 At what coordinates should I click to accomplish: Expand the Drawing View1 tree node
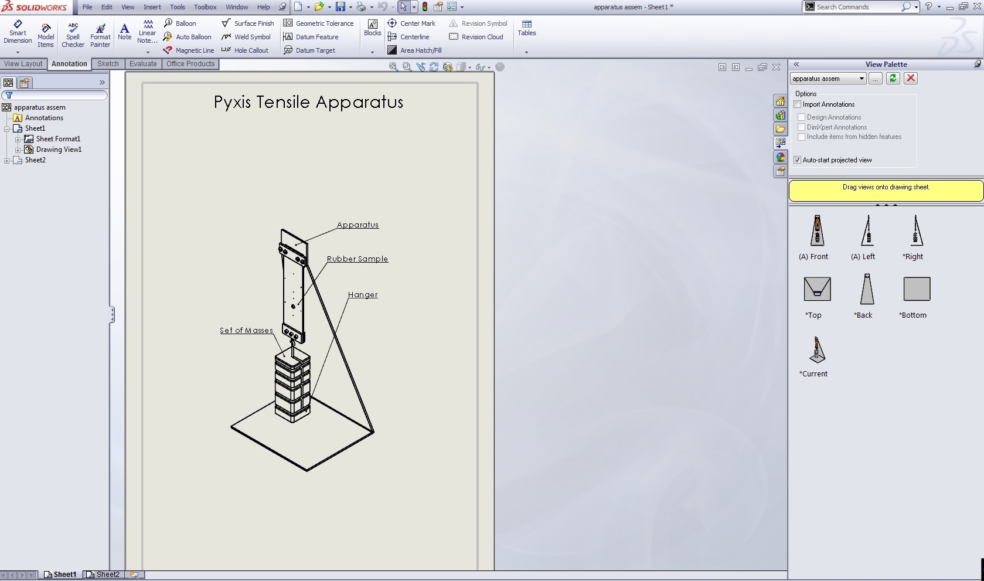coord(18,150)
